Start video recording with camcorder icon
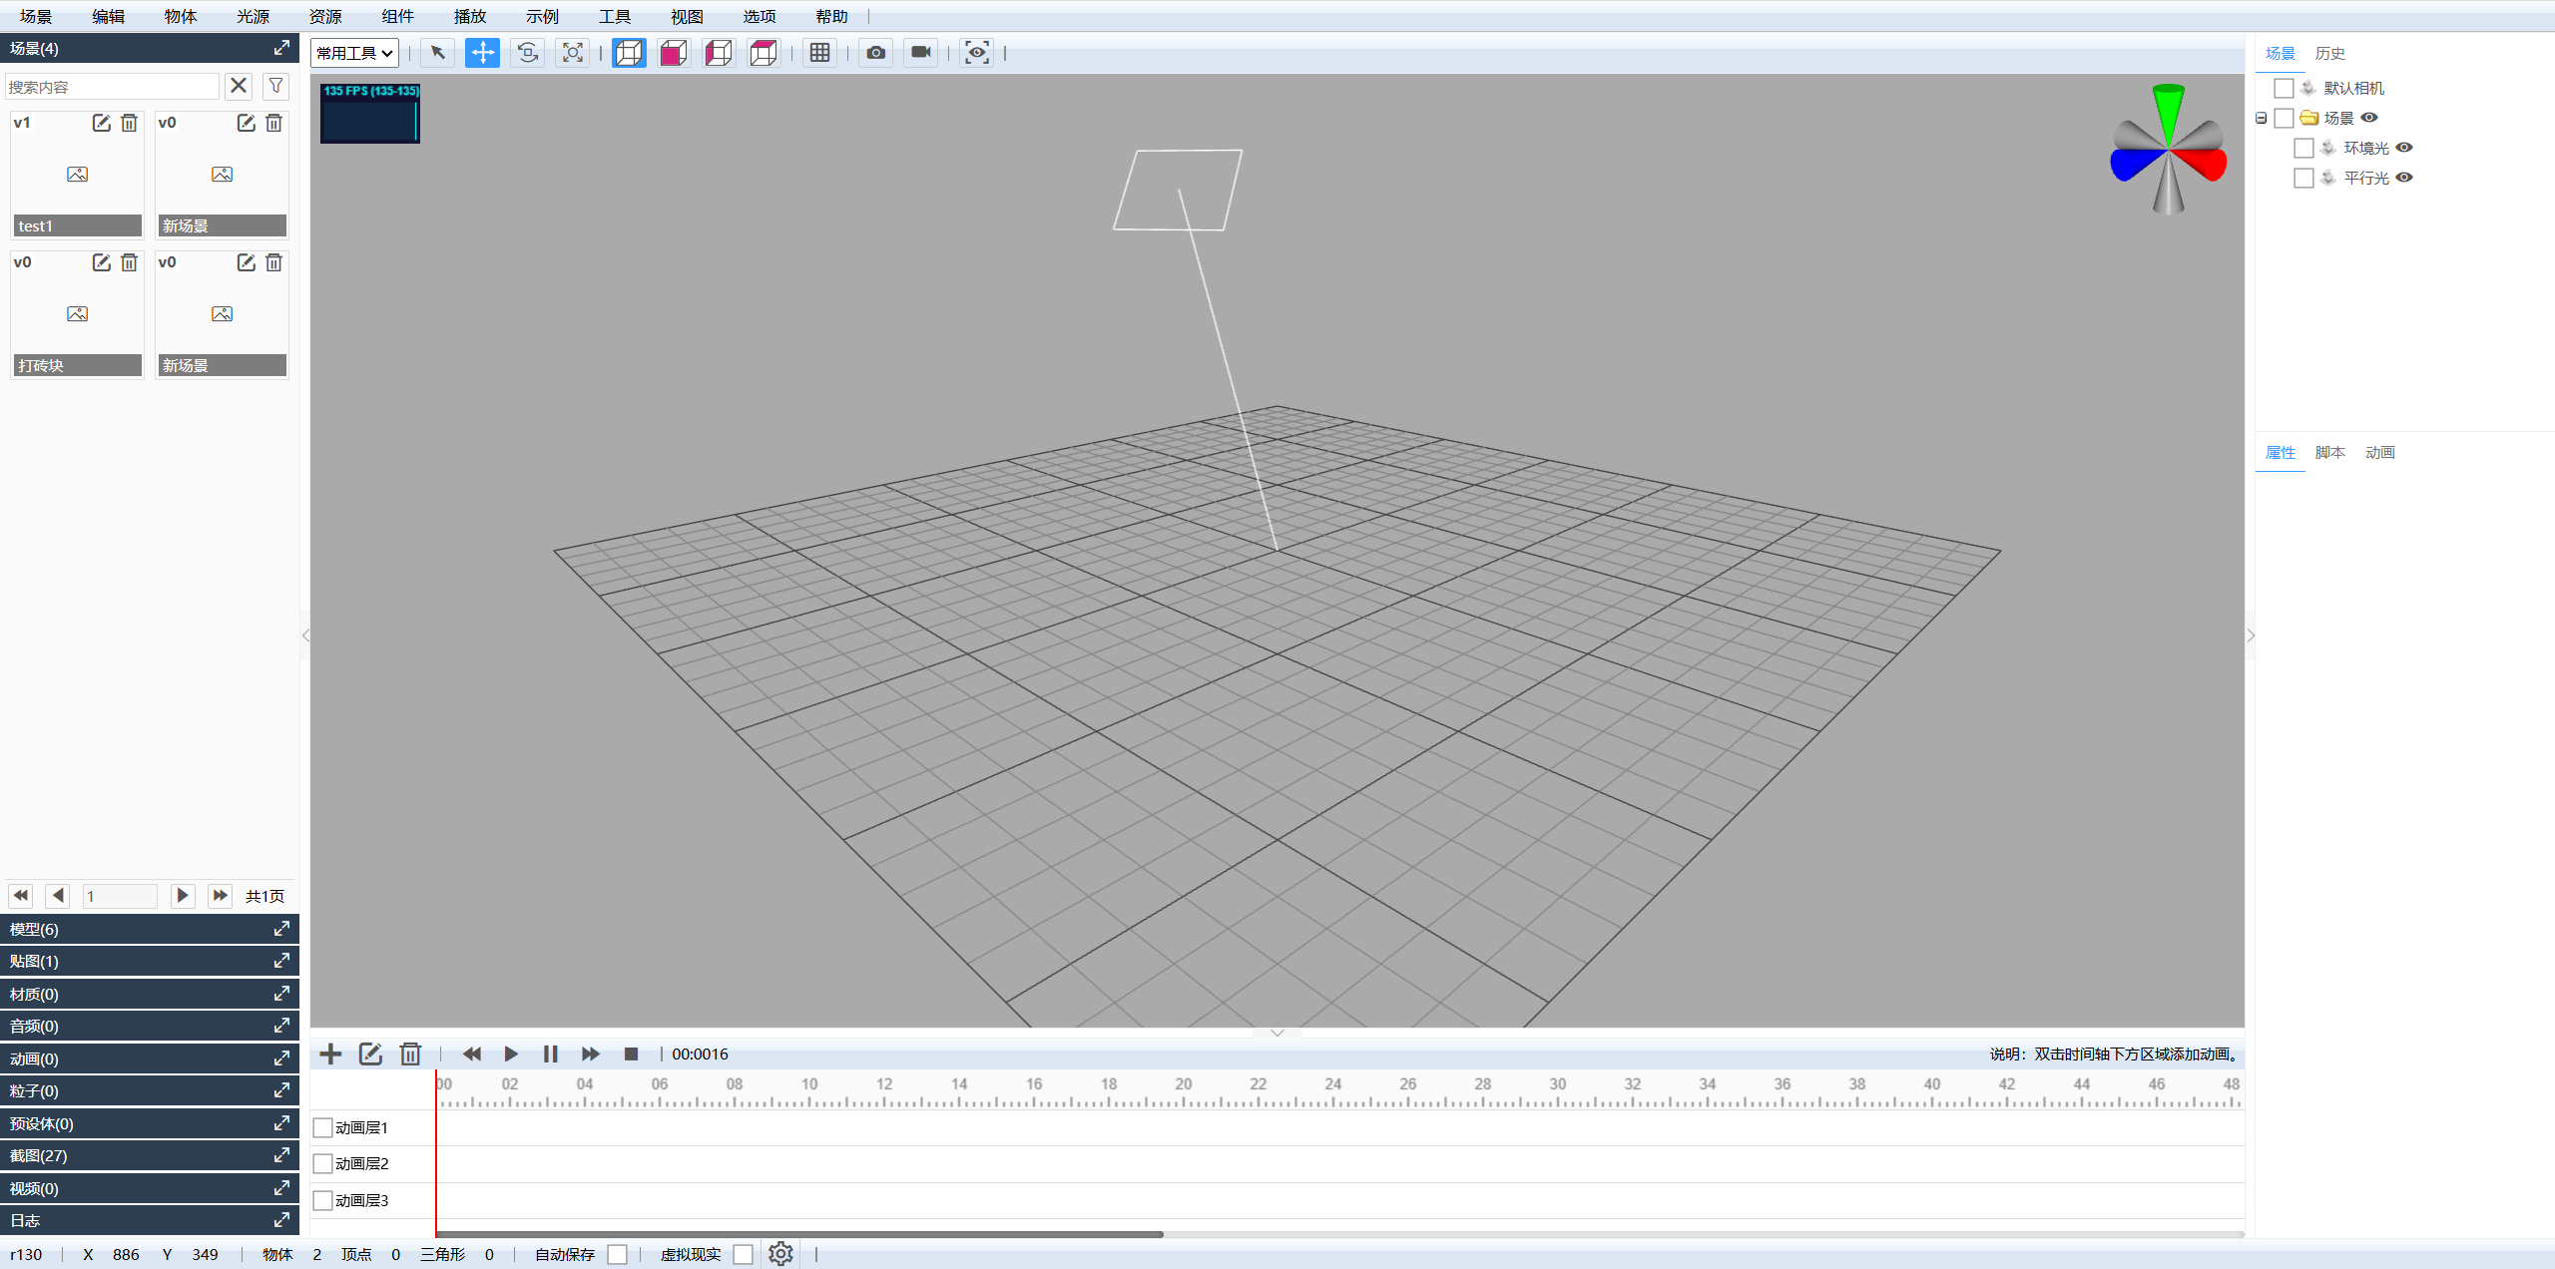This screenshot has width=2555, height=1269. point(920,53)
